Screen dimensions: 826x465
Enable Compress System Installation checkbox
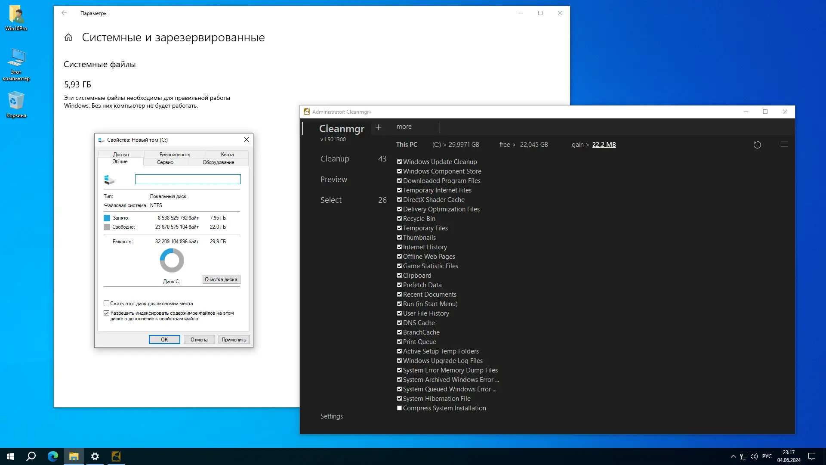coord(399,408)
